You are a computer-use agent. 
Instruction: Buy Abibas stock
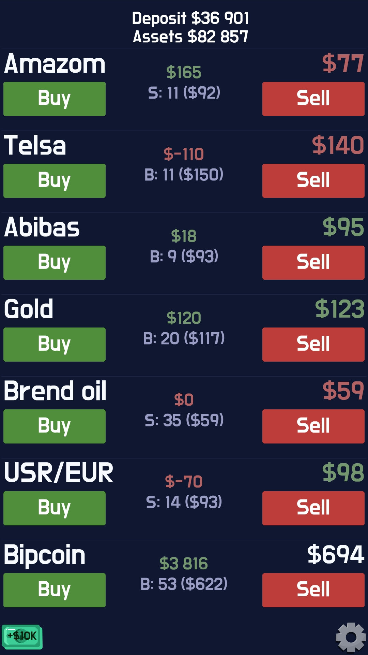55,263
